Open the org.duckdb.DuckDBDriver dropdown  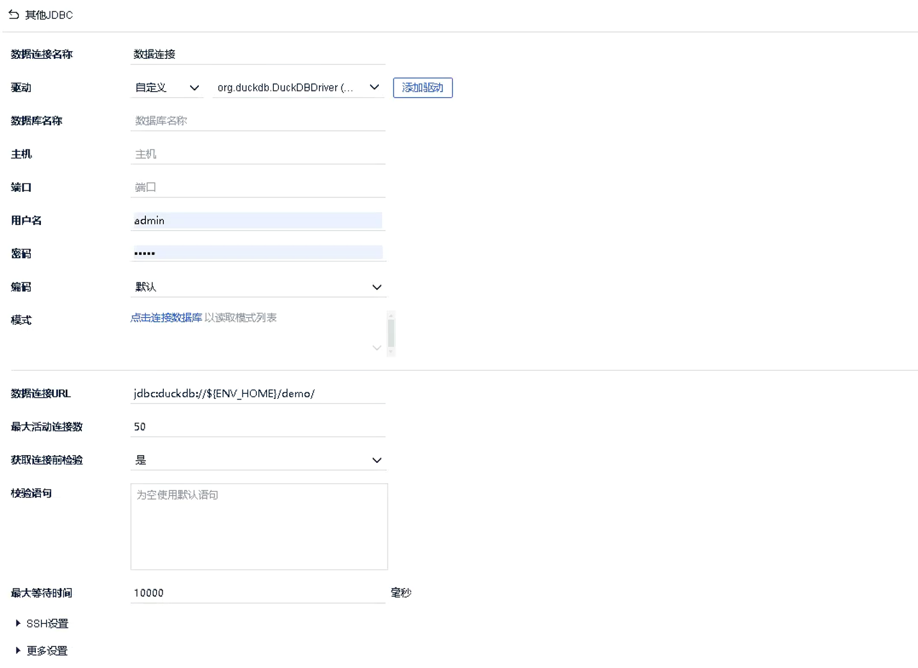point(298,88)
